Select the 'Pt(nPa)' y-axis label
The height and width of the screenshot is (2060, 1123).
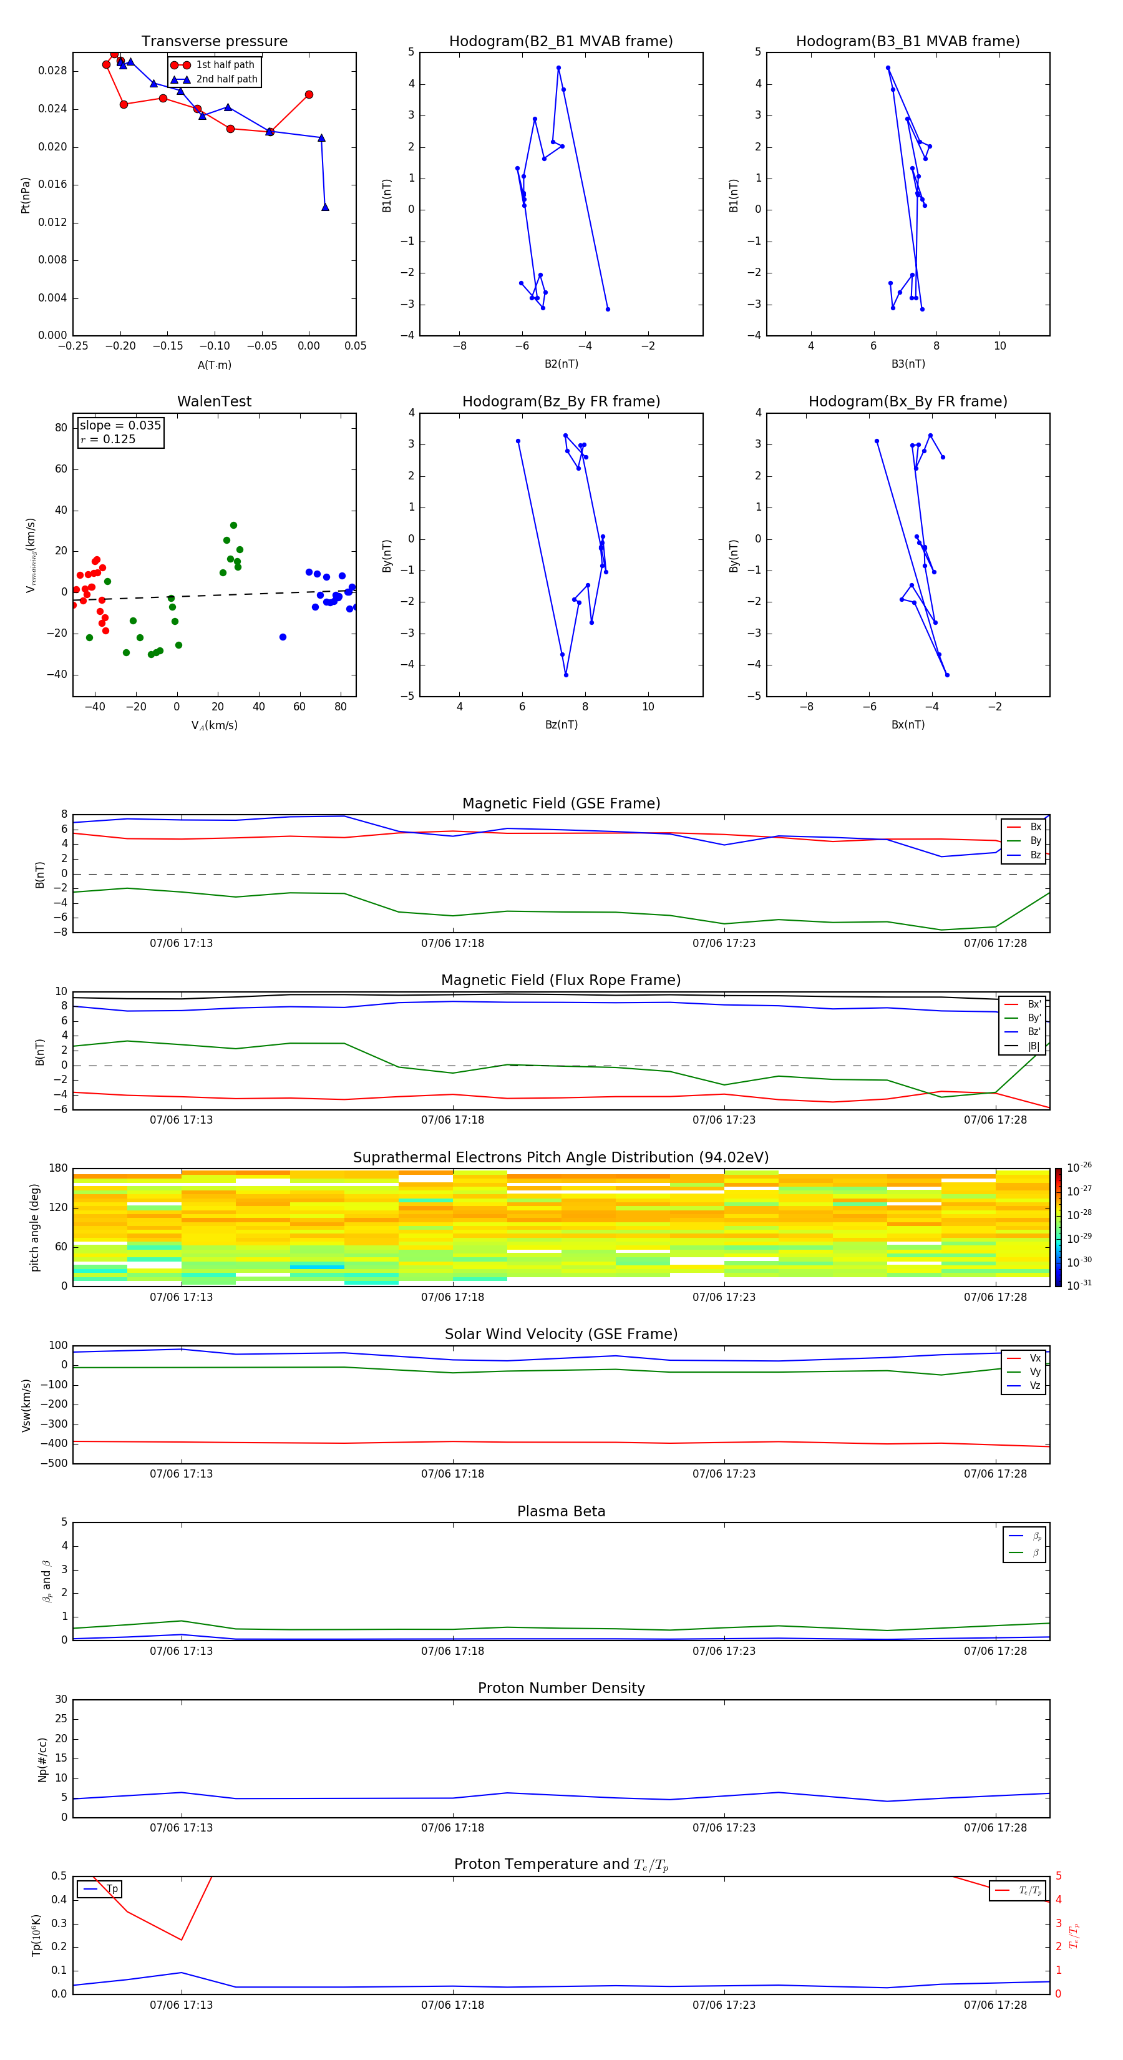click(x=26, y=194)
